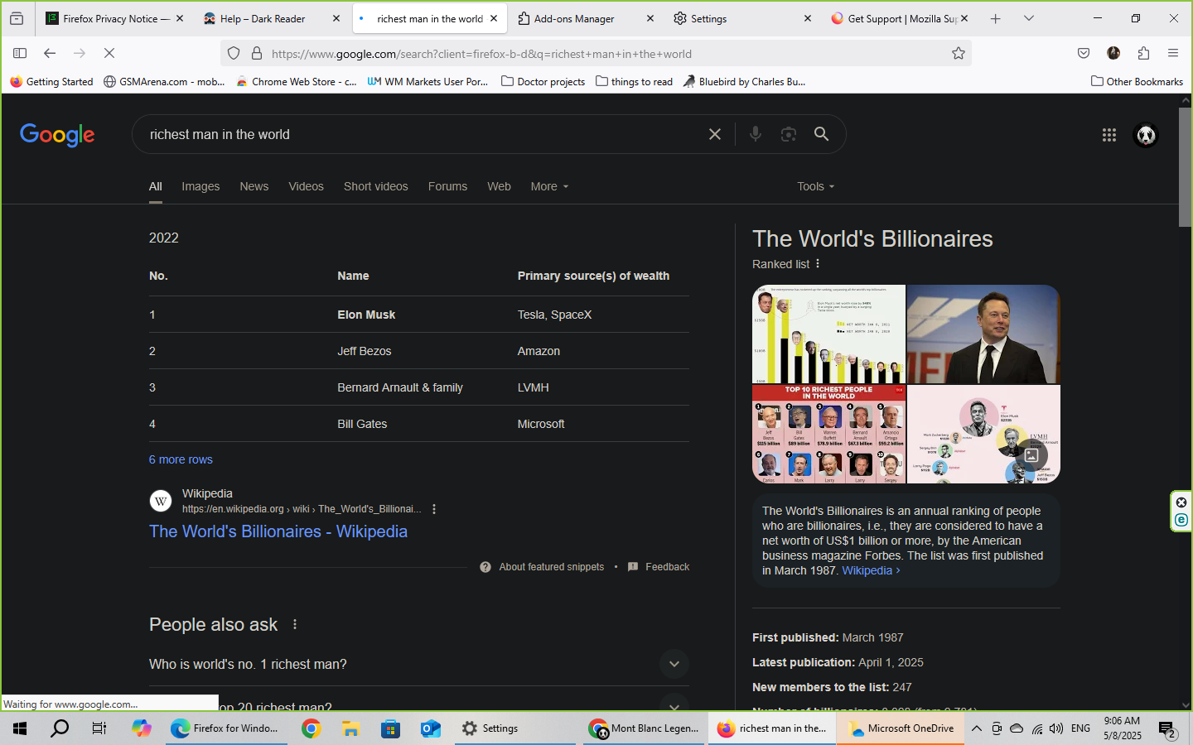Open the things to read bookmark folder
This screenshot has width=1193, height=745.
[635, 81]
